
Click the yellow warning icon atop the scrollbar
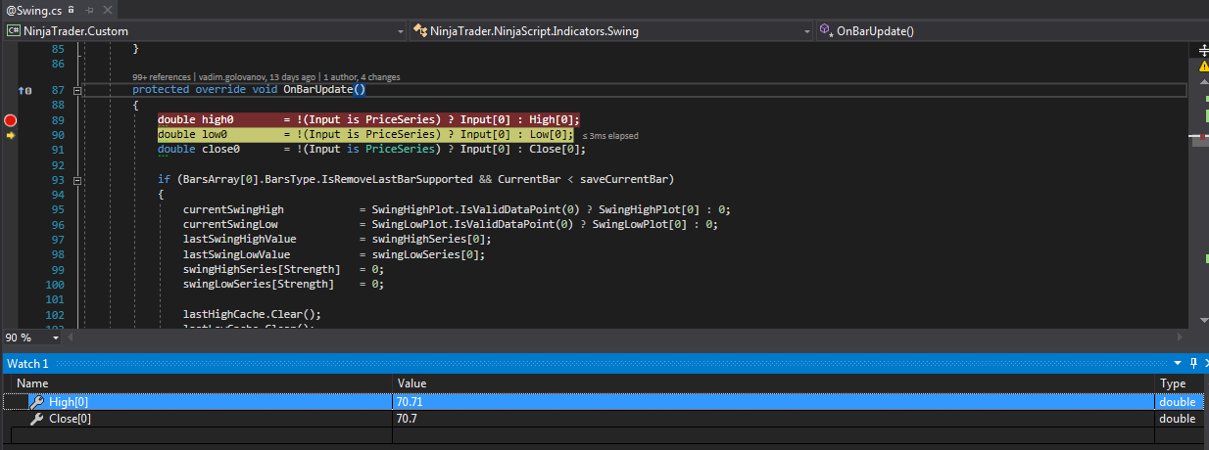pyautogui.click(x=1204, y=66)
